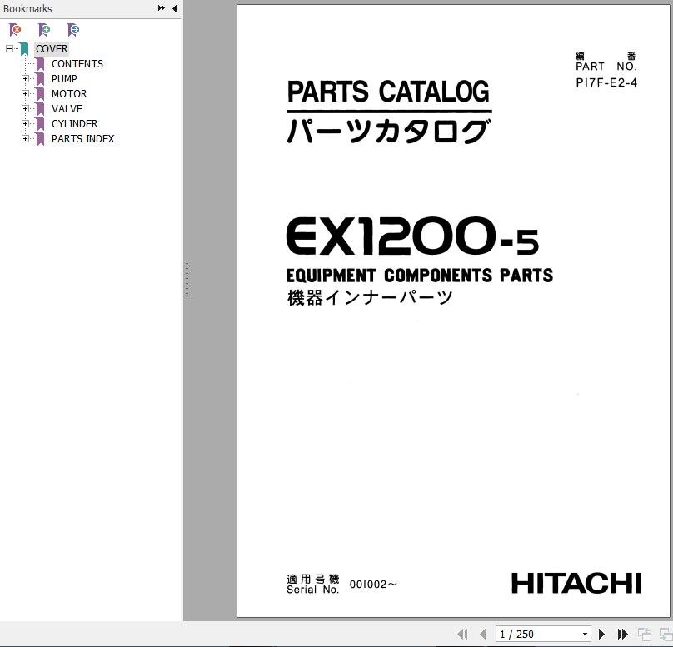Click the CYLINDER bookmark ribbon icon
Screen dimensions: 673x647
click(40, 124)
